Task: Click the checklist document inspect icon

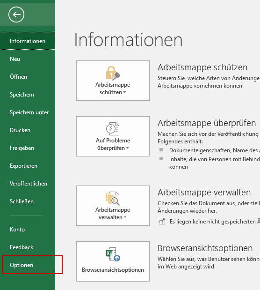Action: [113, 129]
